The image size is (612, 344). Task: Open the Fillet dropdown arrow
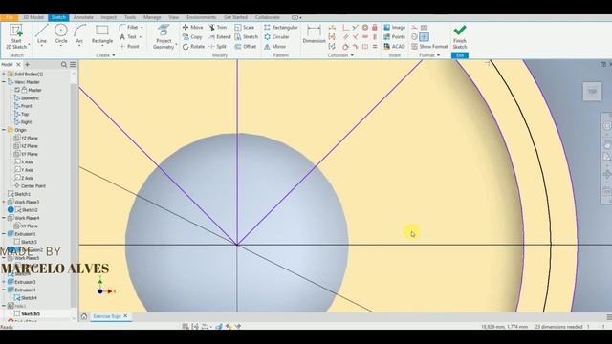(142, 28)
